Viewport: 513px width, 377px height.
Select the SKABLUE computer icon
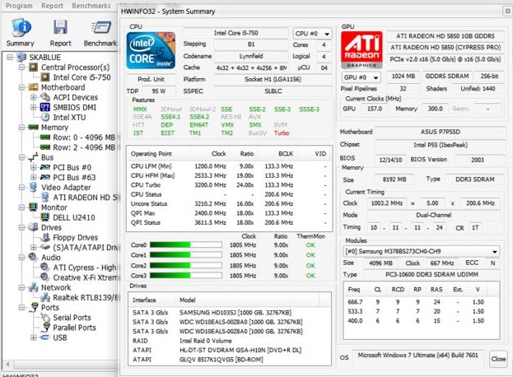point(21,58)
